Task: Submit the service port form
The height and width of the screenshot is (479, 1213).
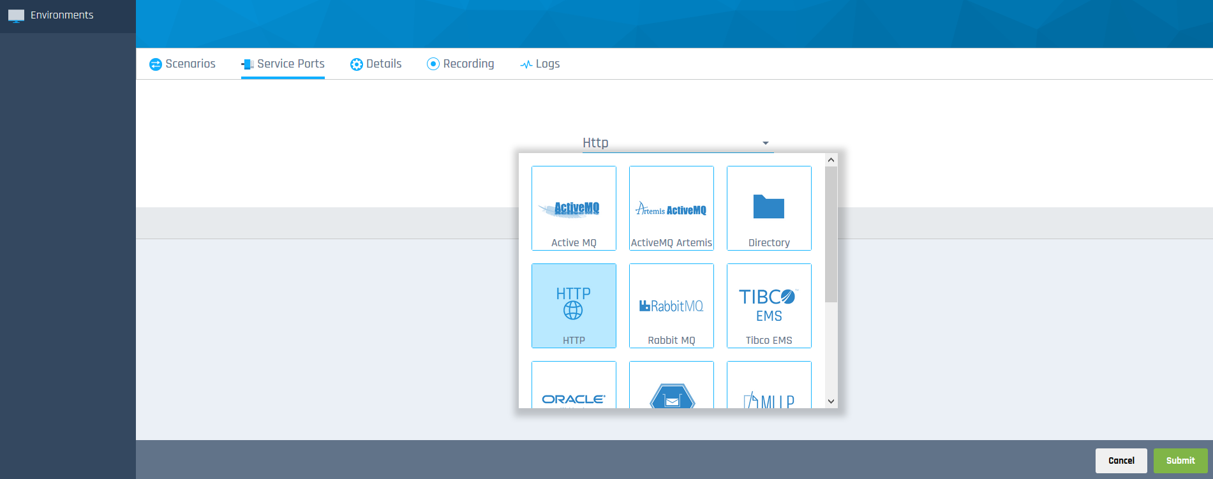Action: [x=1180, y=461]
